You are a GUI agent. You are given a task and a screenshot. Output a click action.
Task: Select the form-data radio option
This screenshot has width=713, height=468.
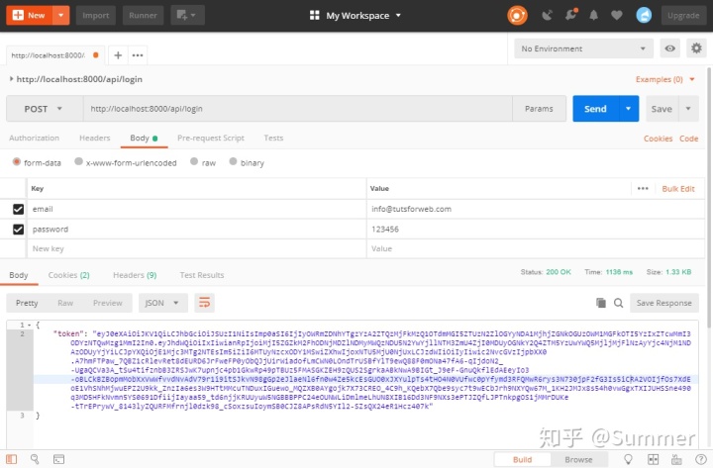click(17, 162)
